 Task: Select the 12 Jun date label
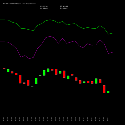click(35, 119)
